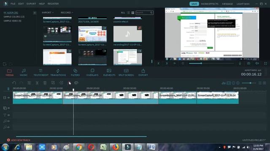Zoom out the timeline with minus icon
This screenshot has width=270, height=151.
(233, 83)
